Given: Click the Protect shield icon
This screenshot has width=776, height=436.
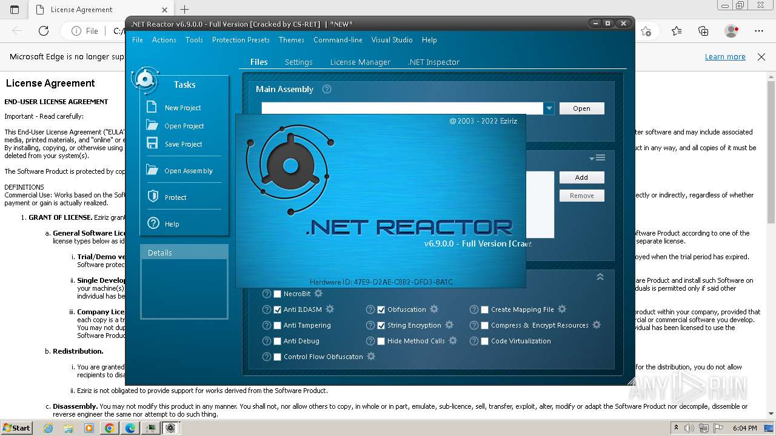Looking at the screenshot, I should pyautogui.click(x=153, y=197).
